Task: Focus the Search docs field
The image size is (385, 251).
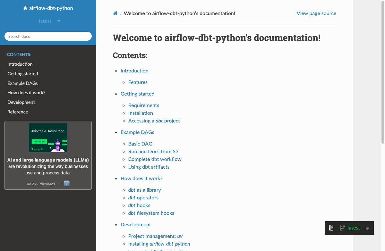Action: 48,36
